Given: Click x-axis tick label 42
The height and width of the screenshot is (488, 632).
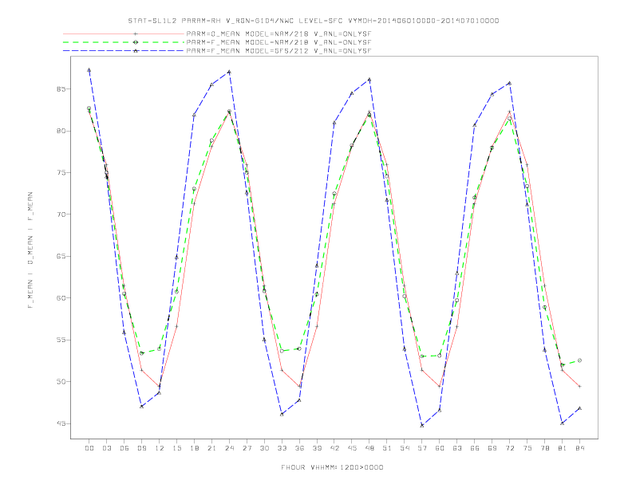Looking at the screenshot, I should (334, 448).
